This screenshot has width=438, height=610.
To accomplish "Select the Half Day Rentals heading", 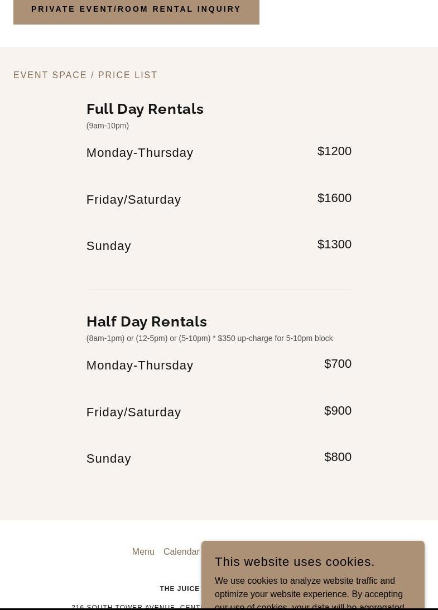I will 147,321.
